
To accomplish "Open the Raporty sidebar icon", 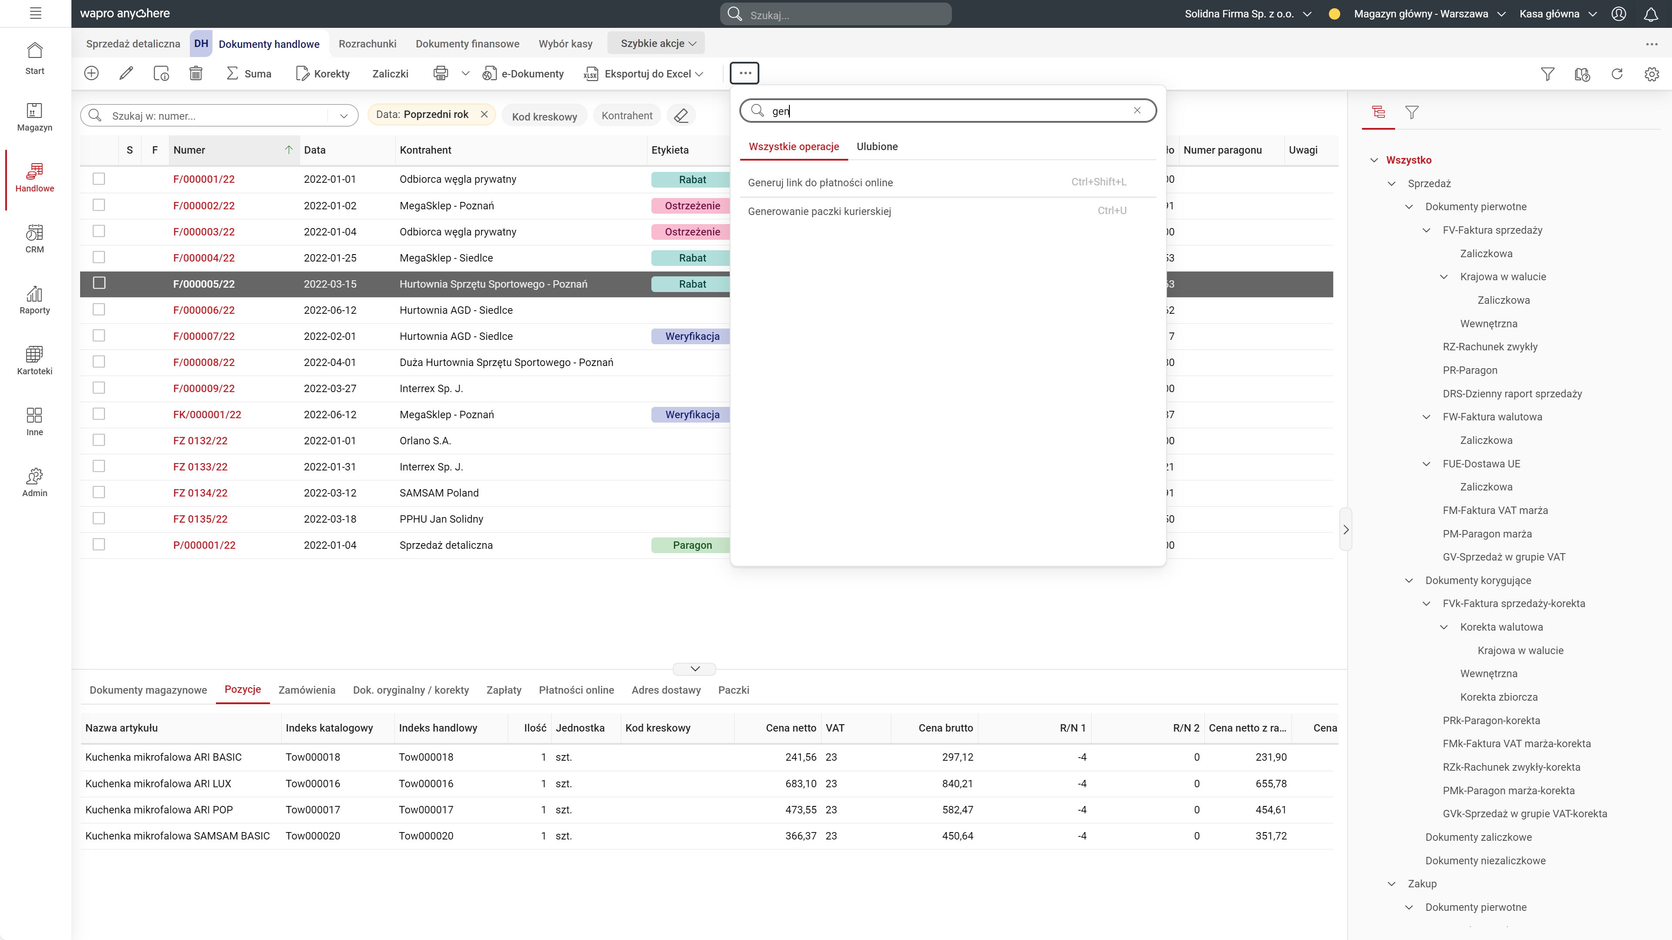I will (x=34, y=300).
